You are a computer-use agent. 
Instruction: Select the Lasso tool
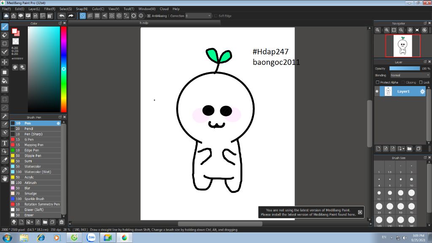pos(5,108)
